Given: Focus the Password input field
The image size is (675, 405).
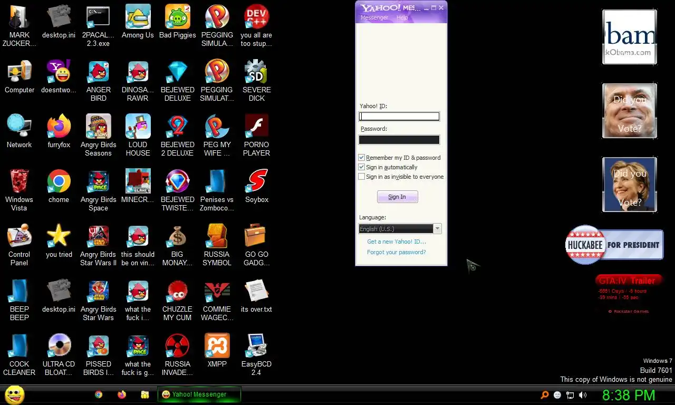Looking at the screenshot, I should 399,140.
